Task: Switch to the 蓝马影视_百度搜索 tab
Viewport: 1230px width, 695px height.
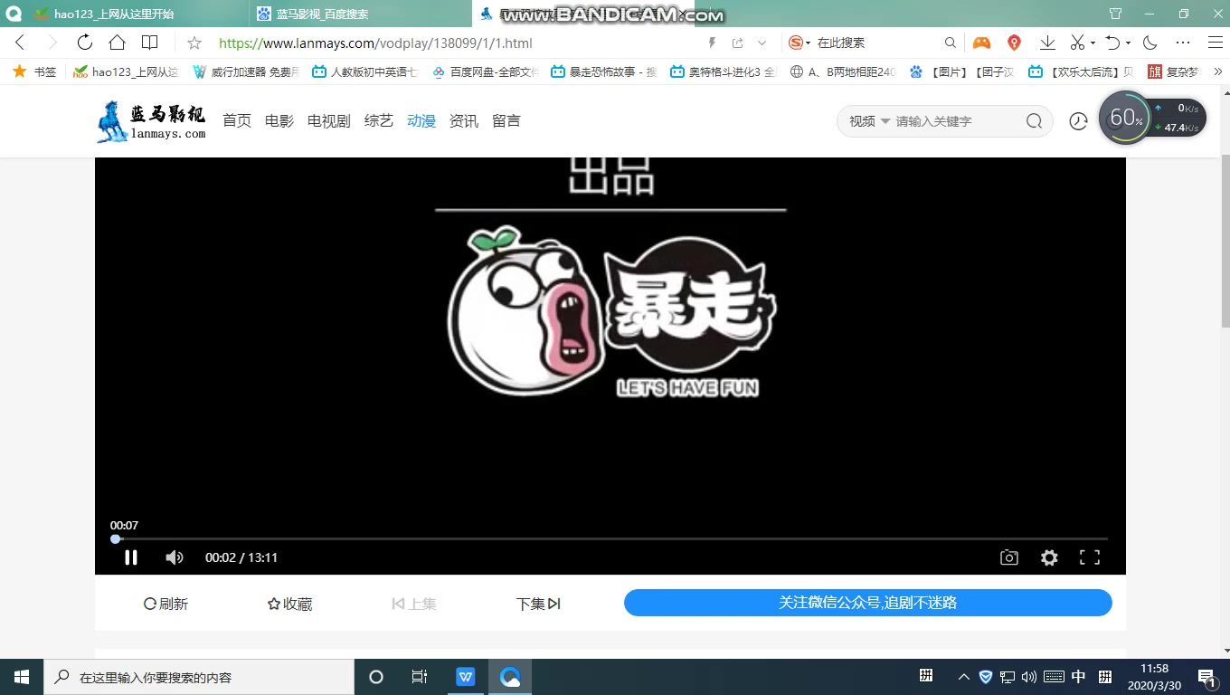Action: pos(360,14)
